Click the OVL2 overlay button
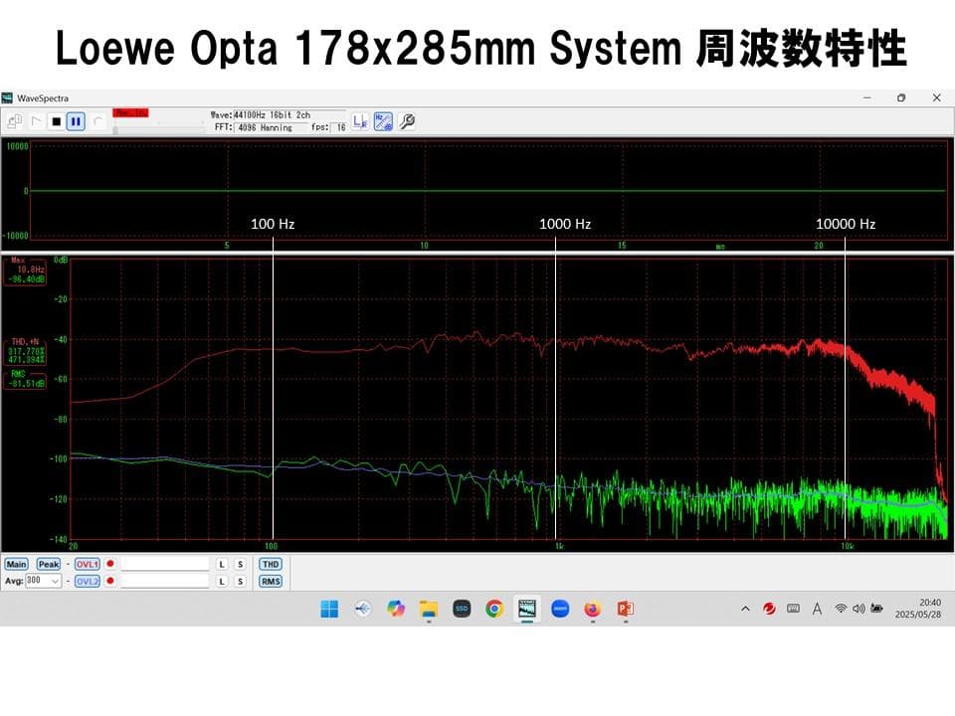 click(x=88, y=582)
